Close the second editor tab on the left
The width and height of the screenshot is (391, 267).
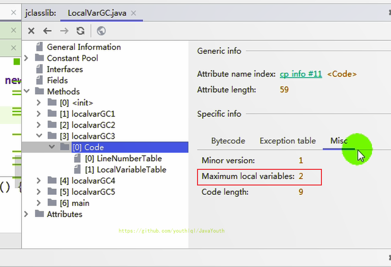click(13, 30)
